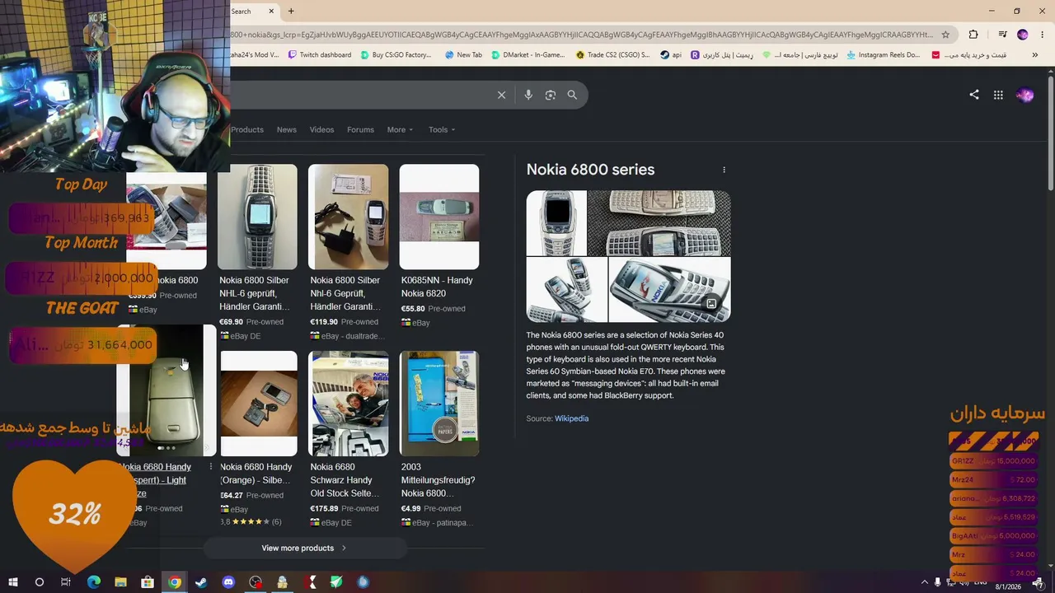Open the Buy CS:GO Factory bookmark
The height and width of the screenshot is (593, 1055).
click(x=396, y=55)
